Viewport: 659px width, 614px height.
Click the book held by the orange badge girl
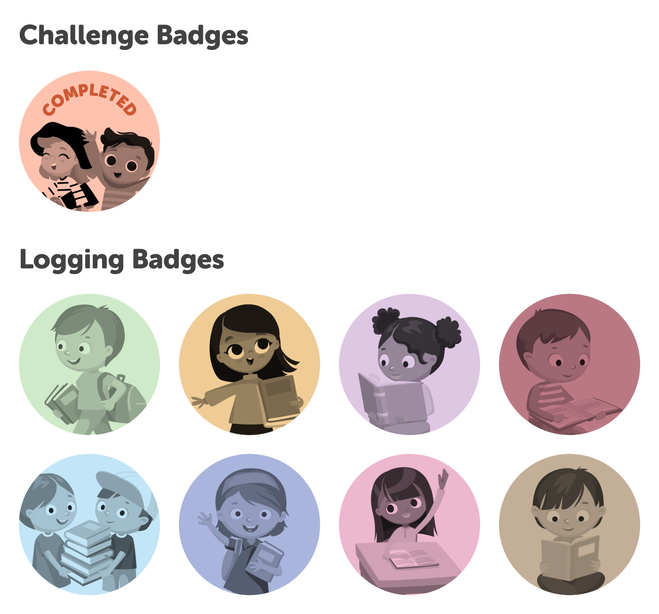coord(280,399)
